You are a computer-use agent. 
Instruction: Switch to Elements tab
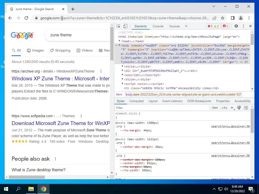pos(141,26)
